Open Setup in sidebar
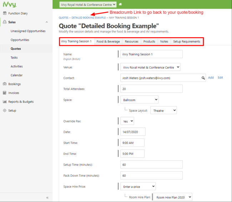The width and height of the screenshot is (232, 202). (x=12, y=111)
